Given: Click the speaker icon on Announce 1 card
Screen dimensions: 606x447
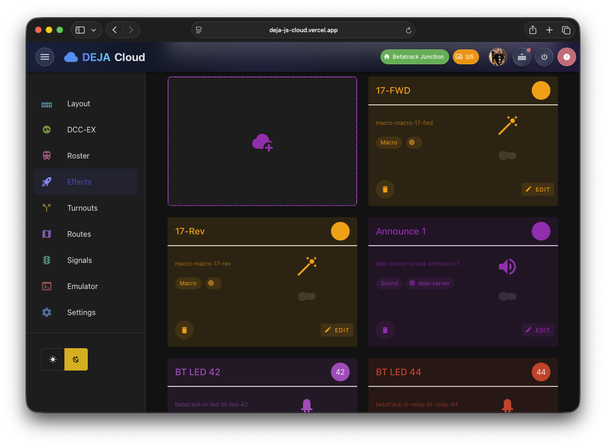Looking at the screenshot, I should point(507,266).
